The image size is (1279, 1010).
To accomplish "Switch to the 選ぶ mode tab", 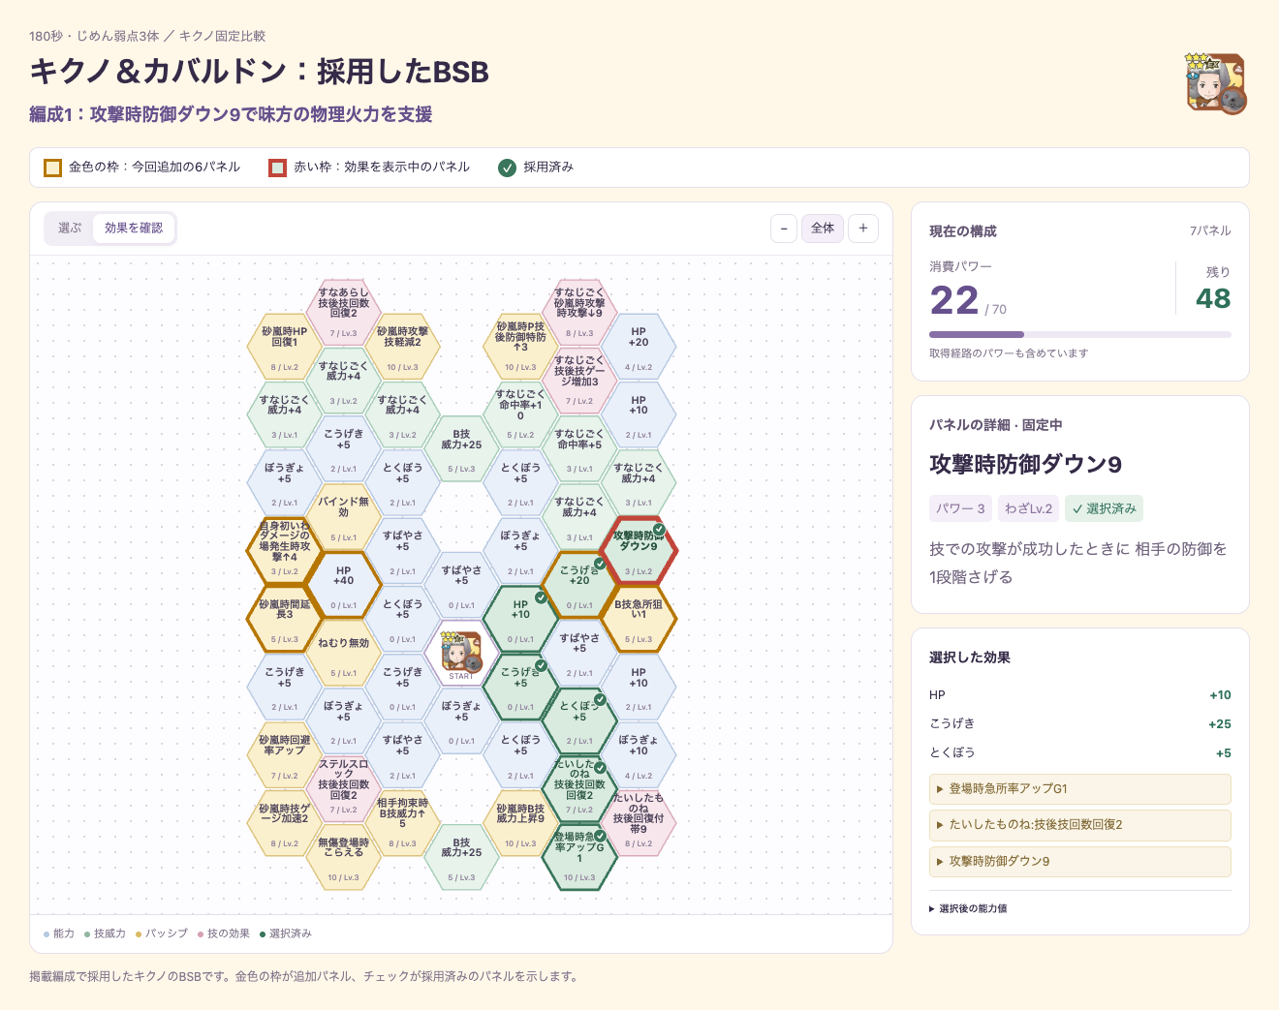I will click(x=70, y=229).
